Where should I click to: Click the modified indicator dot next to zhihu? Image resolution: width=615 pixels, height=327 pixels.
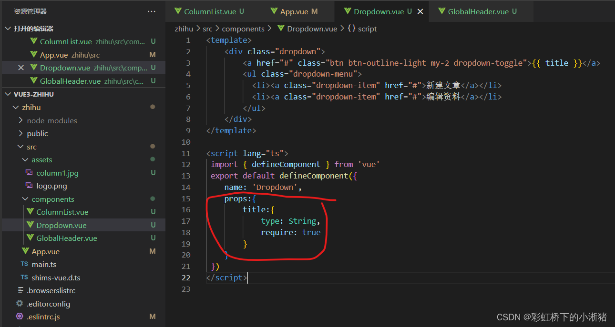click(152, 107)
